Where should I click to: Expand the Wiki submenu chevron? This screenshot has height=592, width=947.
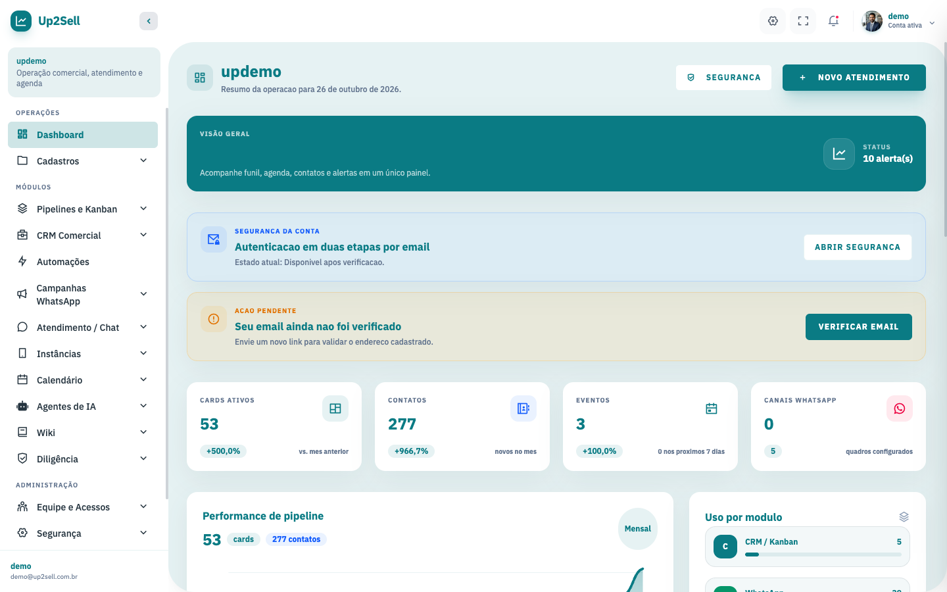tap(143, 433)
